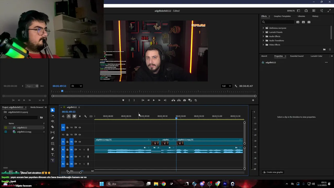Click the Program monitor blue playhead marker
The image size is (334, 188).
pyautogui.click(x=62, y=91)
